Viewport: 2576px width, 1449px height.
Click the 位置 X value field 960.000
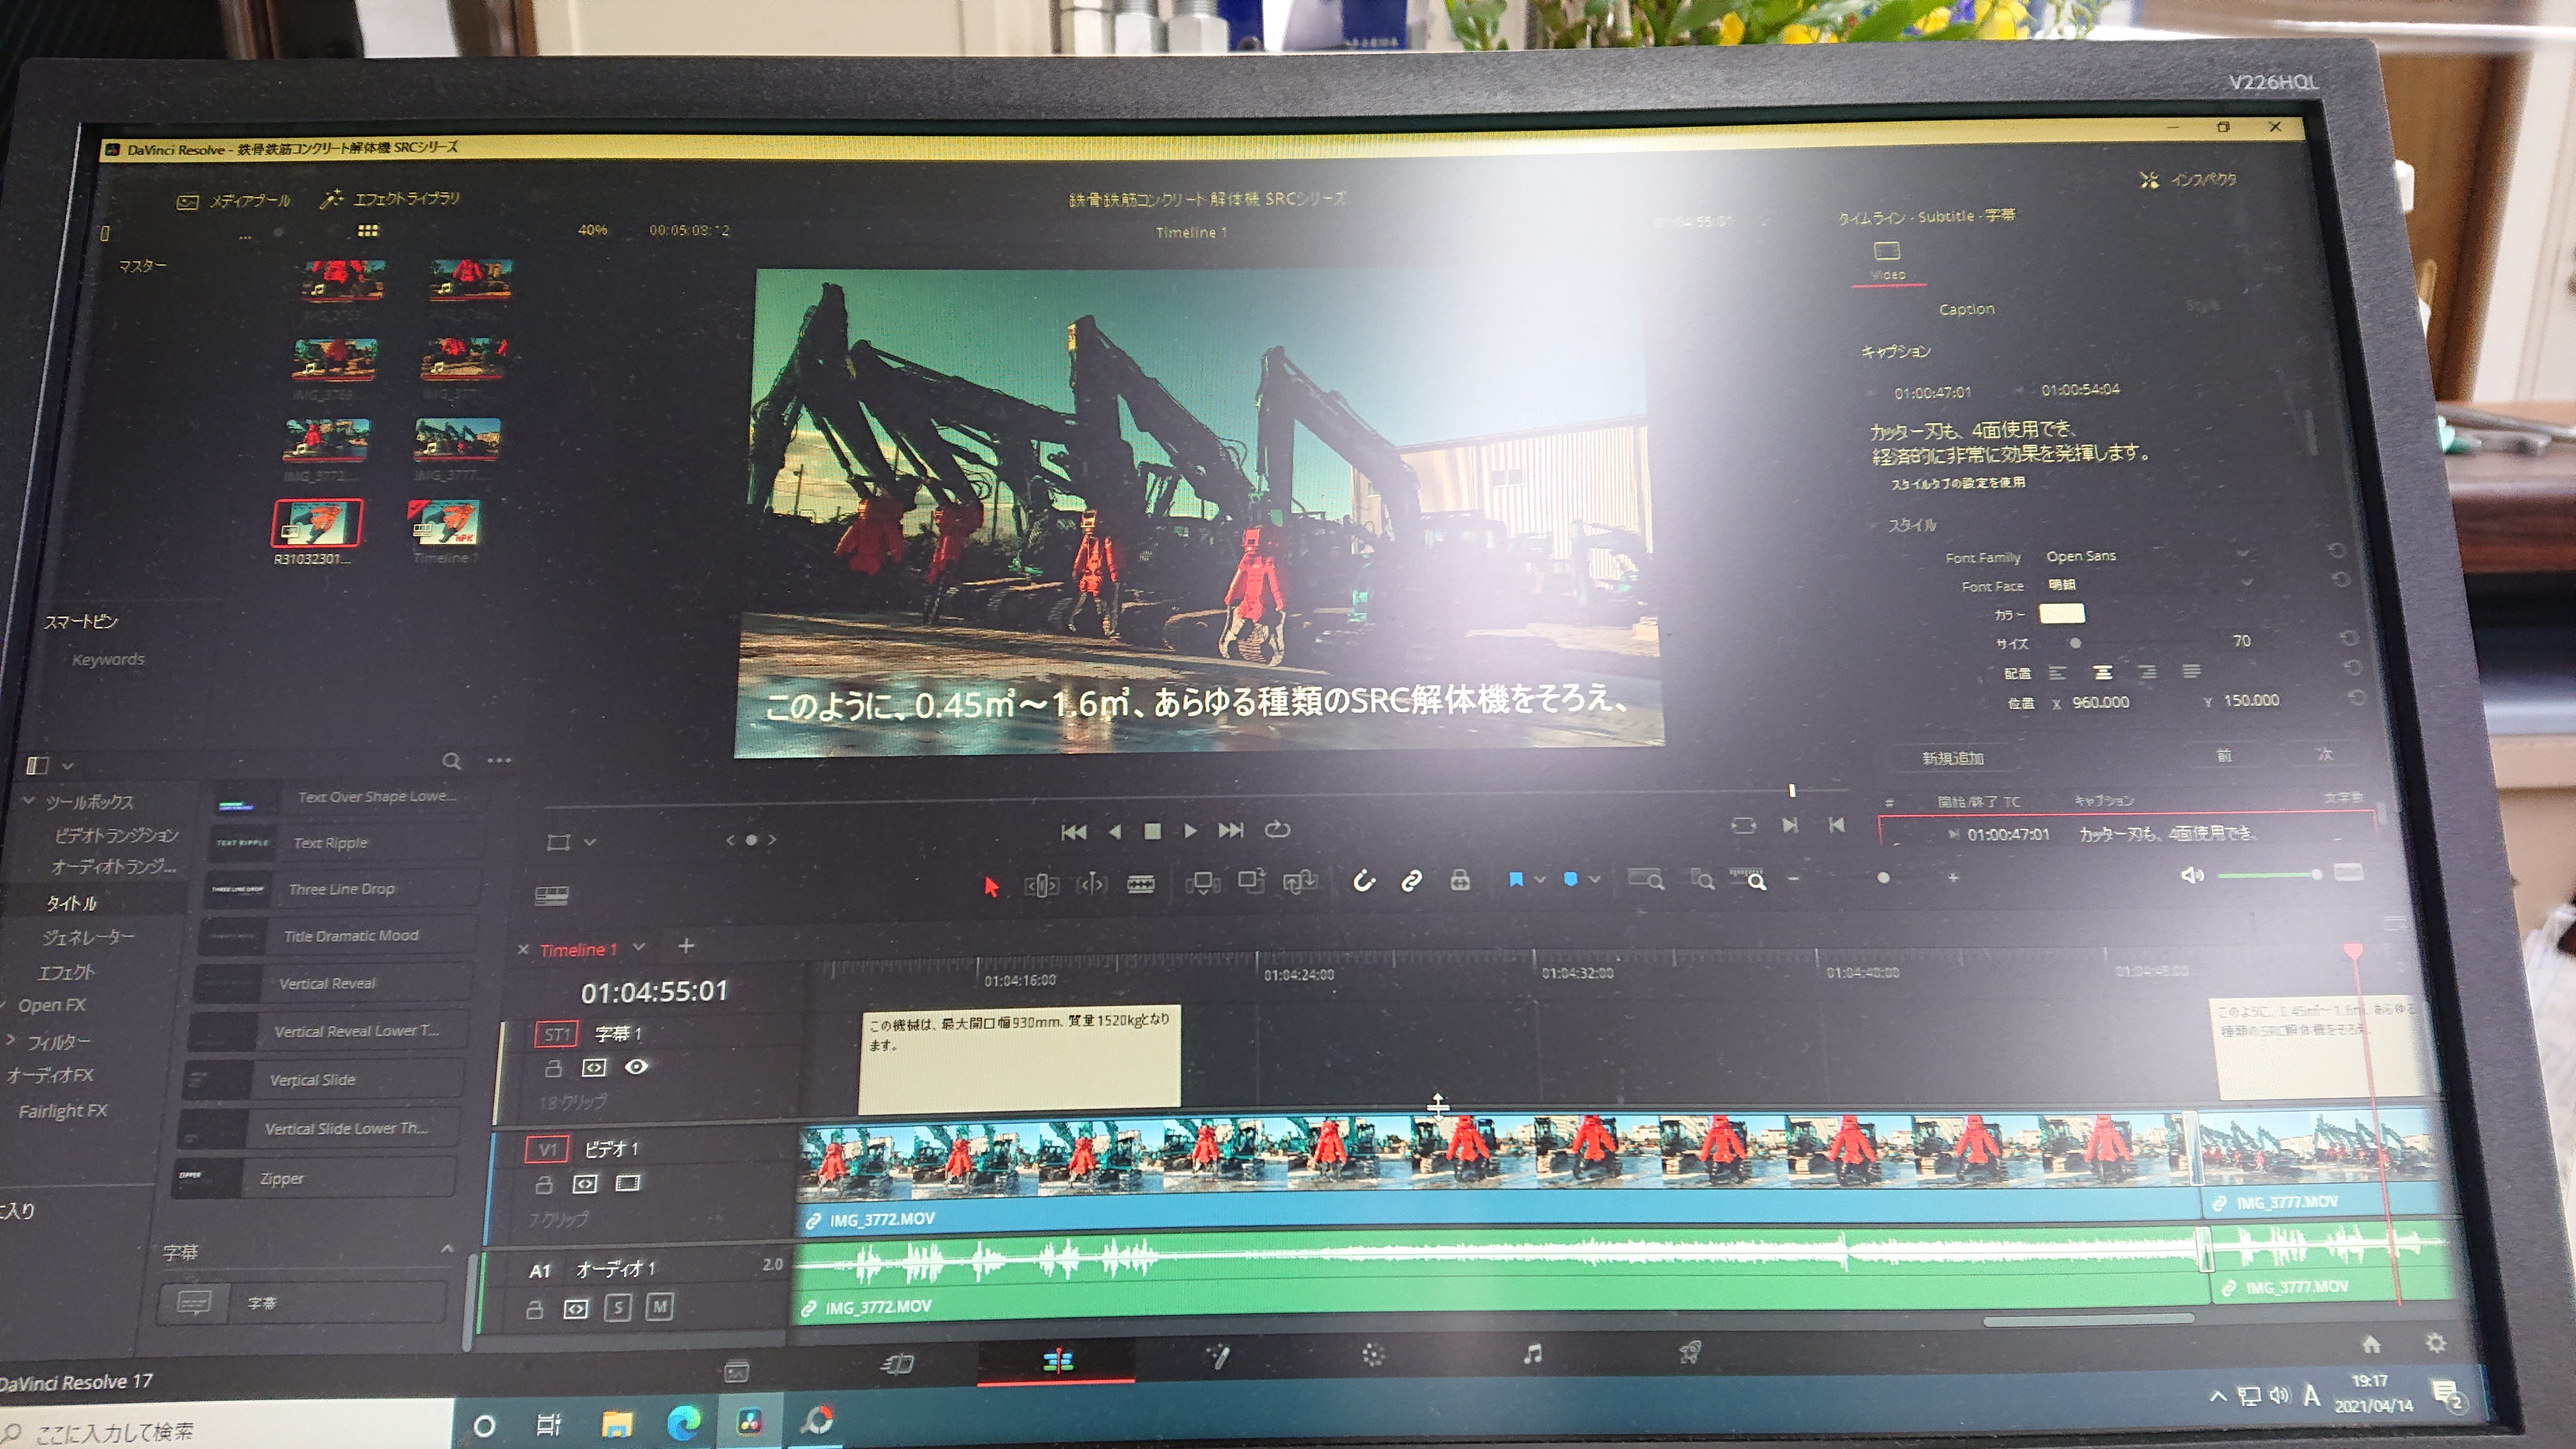click(2101, 702)
